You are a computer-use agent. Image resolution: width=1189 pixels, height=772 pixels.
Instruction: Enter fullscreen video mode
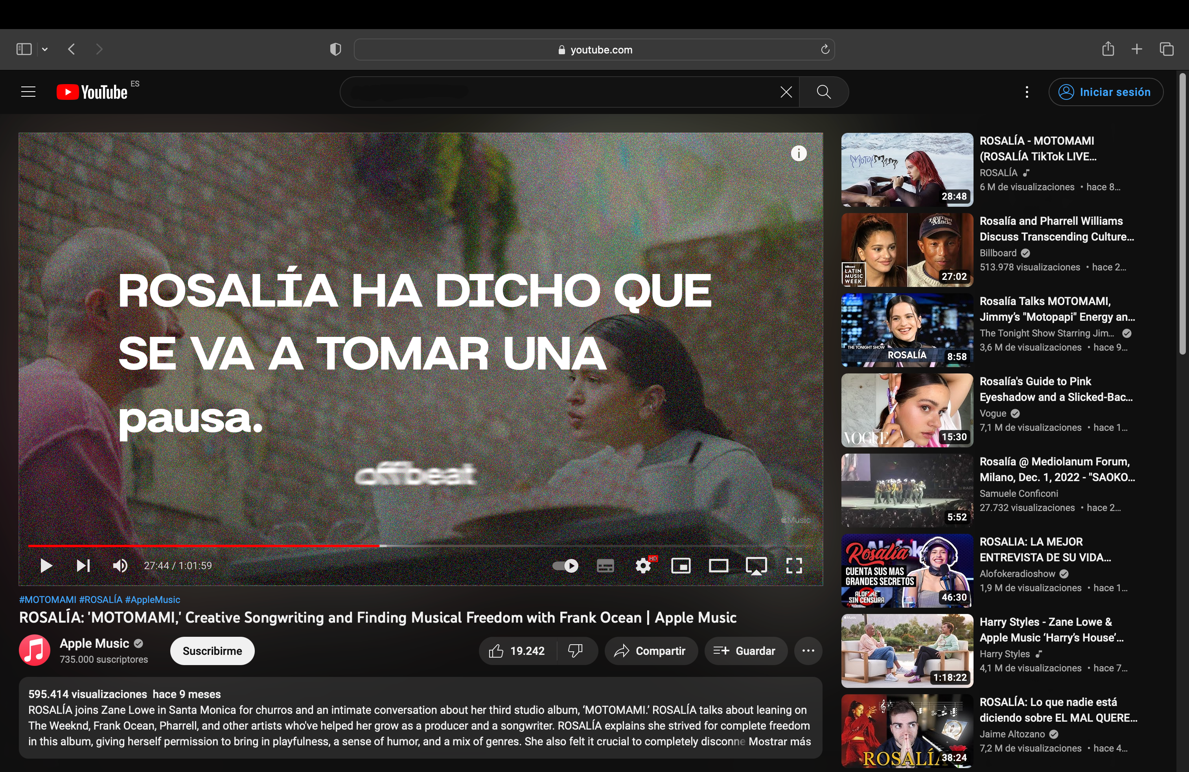[793, 566]
